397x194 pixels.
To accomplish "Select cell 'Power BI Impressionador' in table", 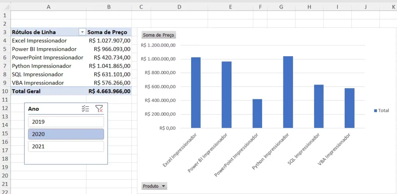I will tap(48, 49).
